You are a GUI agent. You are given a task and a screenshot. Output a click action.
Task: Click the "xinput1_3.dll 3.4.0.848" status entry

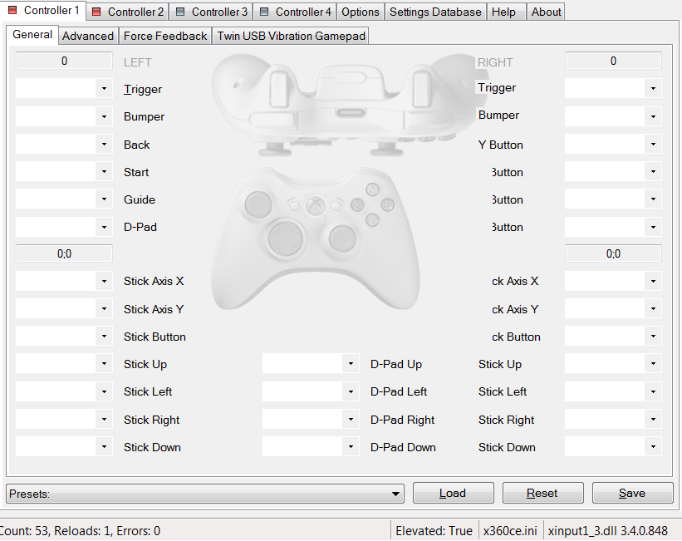607,530
